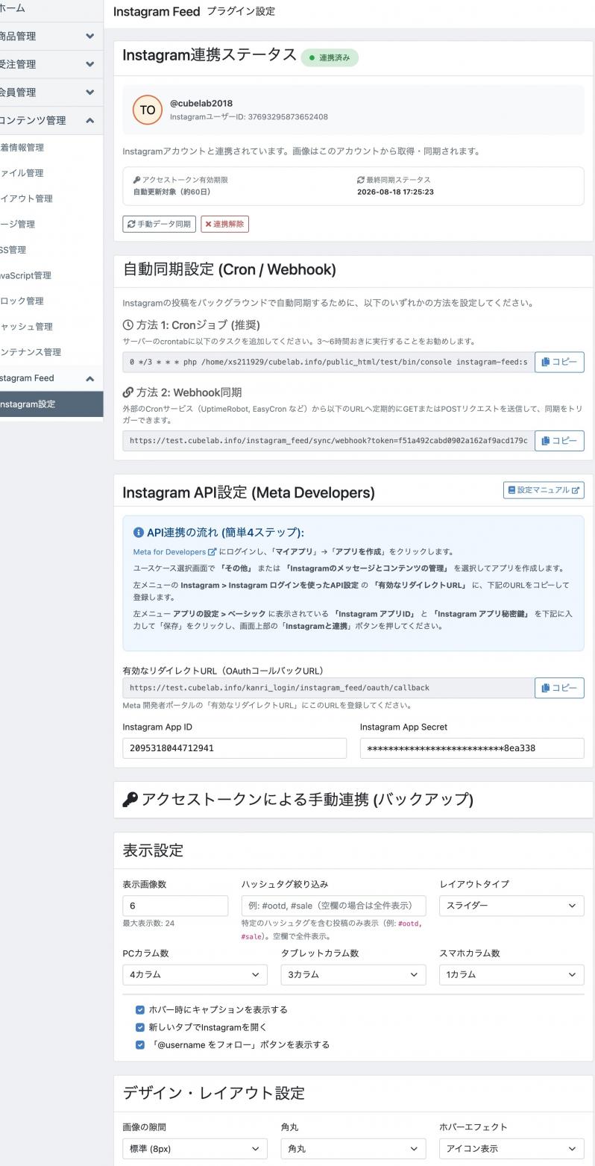Open キャッシュ管理 in the sidebar

tap(51, 327)
